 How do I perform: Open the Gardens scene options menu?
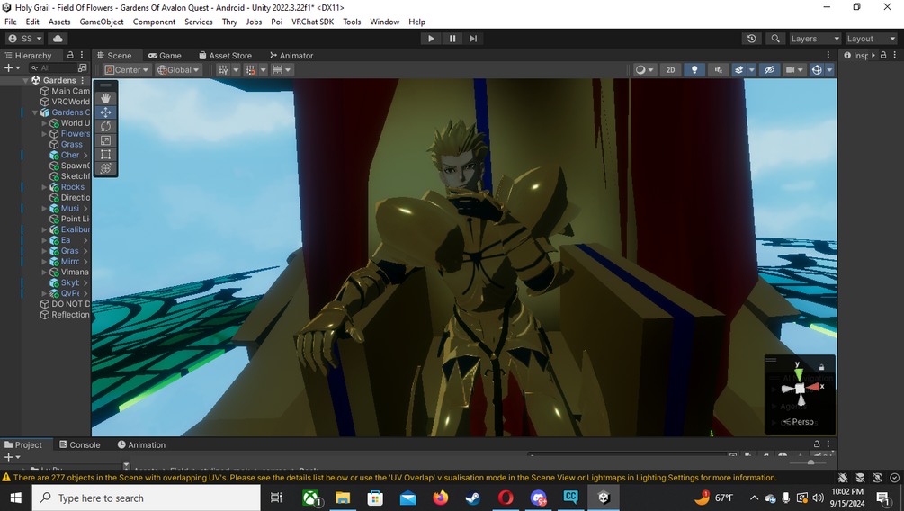(83, 80)
